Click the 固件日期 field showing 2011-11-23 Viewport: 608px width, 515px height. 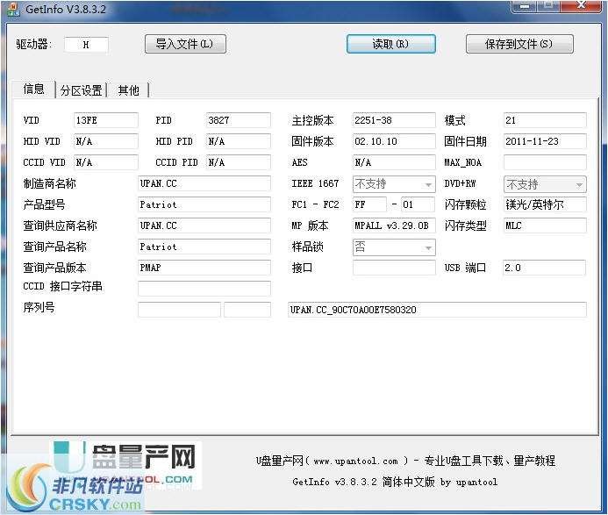tap(545, 141)
